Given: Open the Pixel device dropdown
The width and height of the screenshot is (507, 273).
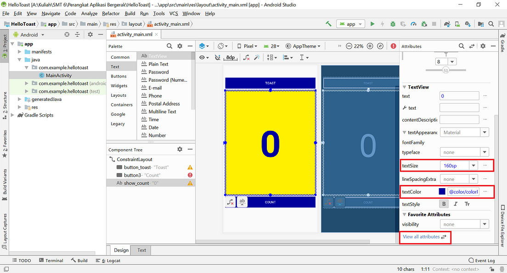Looking at the screenshot, I should click(x=247, y=46).
